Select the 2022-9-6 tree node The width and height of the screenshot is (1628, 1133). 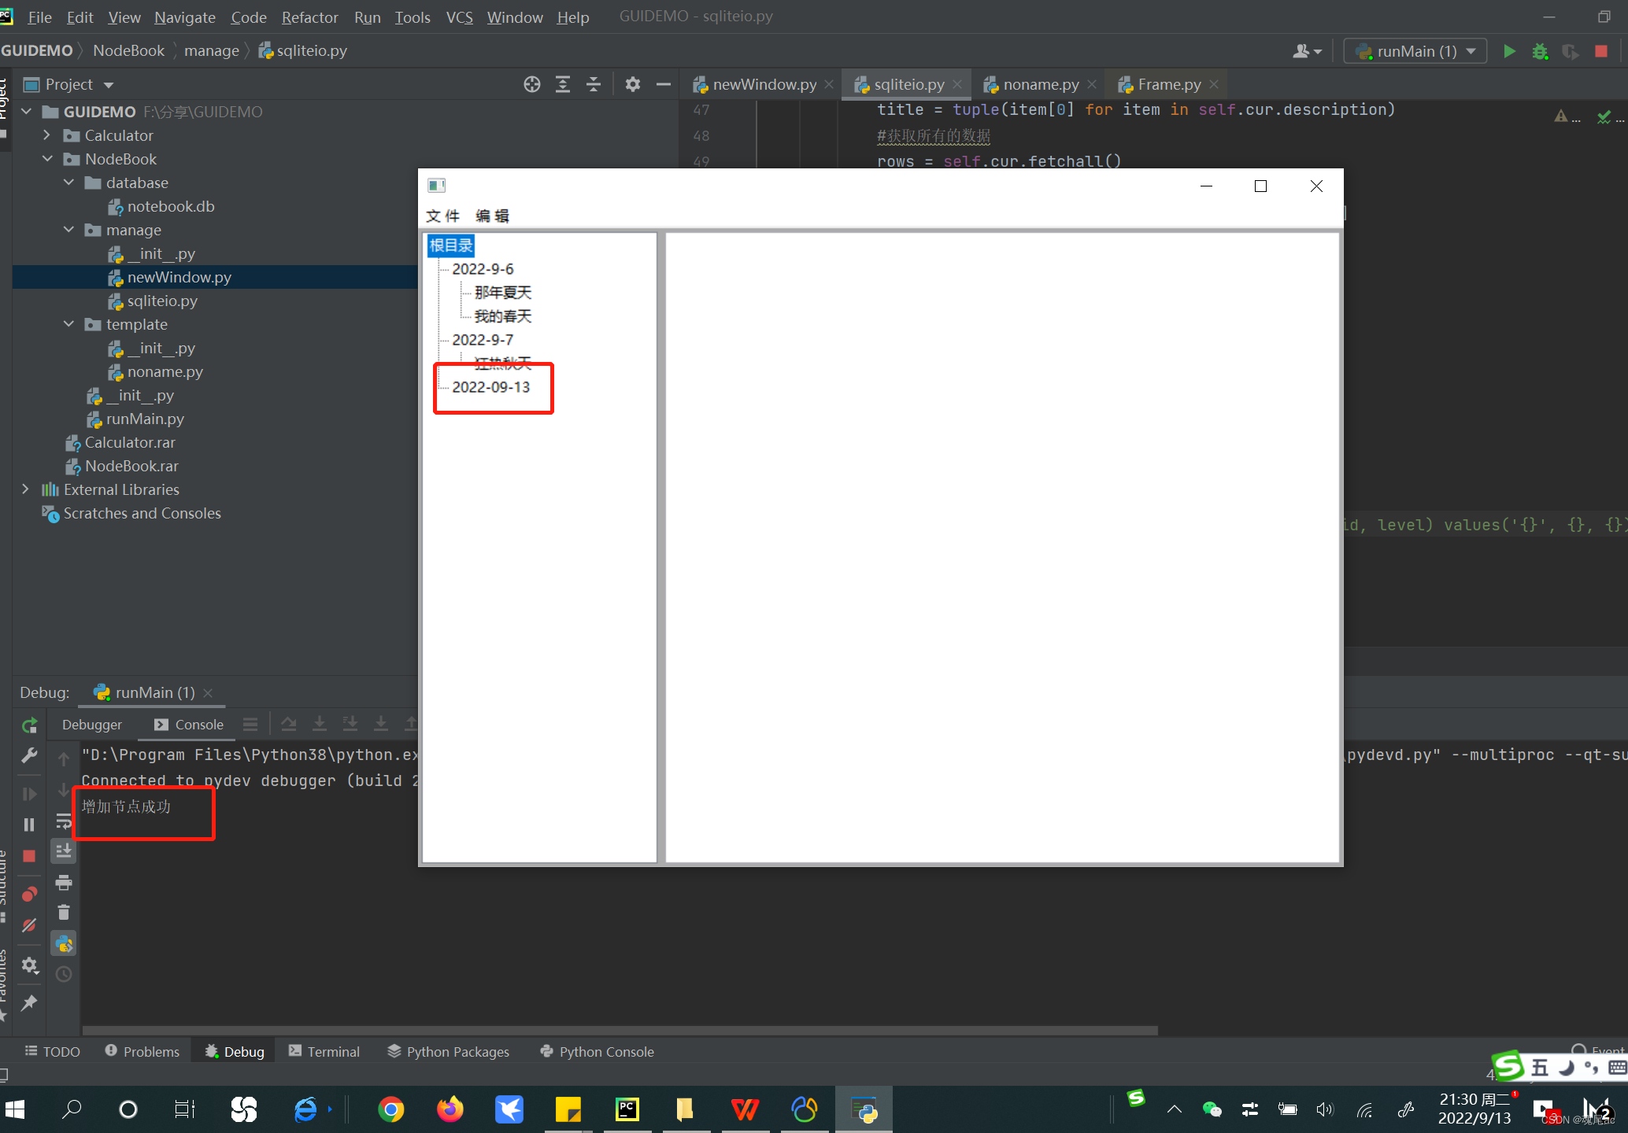click(483, 269)
